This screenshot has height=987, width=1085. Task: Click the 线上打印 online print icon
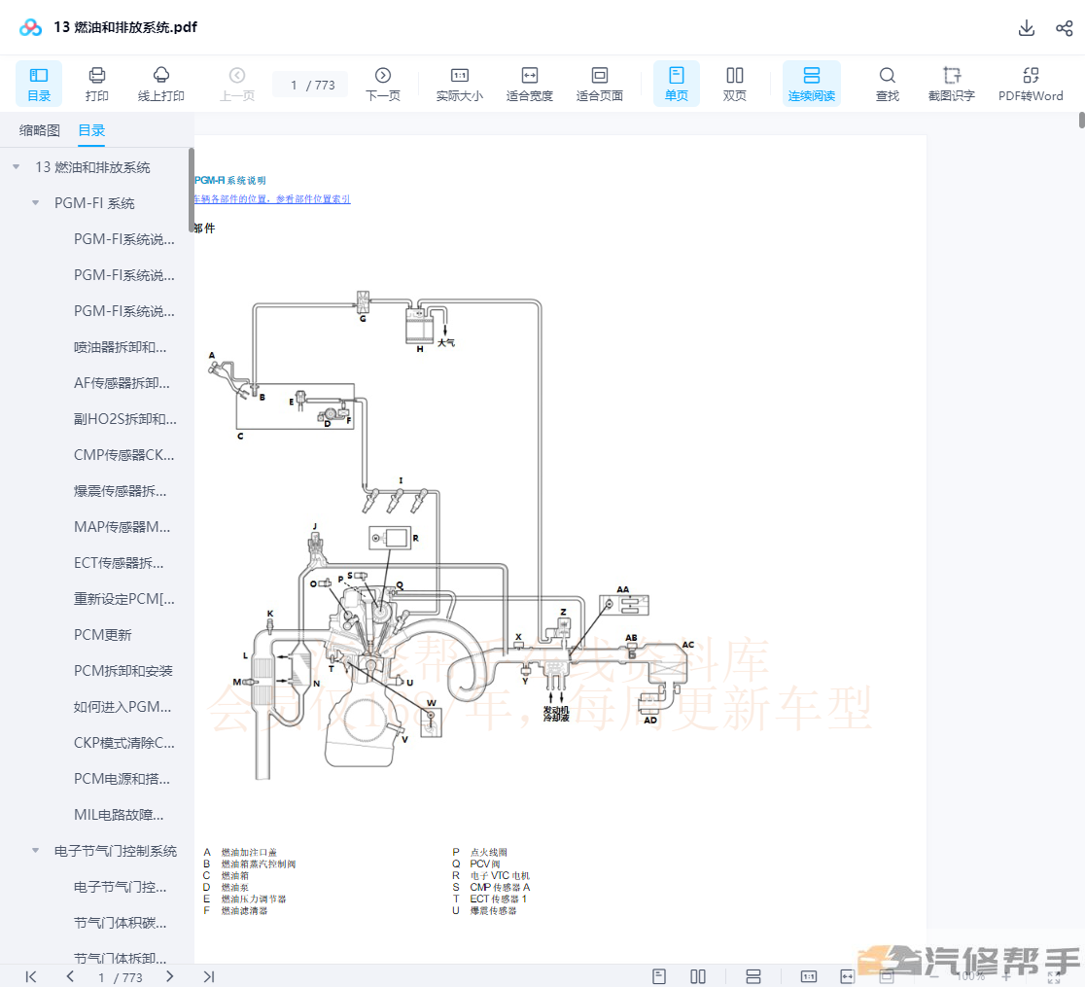(161, 84)
